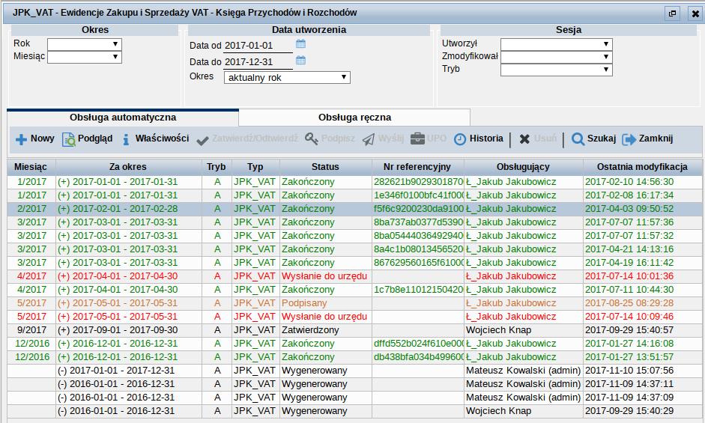Sort by Miesiąc column header

coord(31,167)
